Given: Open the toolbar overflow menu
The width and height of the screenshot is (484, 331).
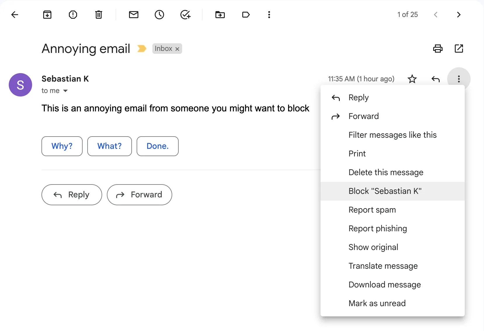Looking at the screenshot, I should click(269, 15).
